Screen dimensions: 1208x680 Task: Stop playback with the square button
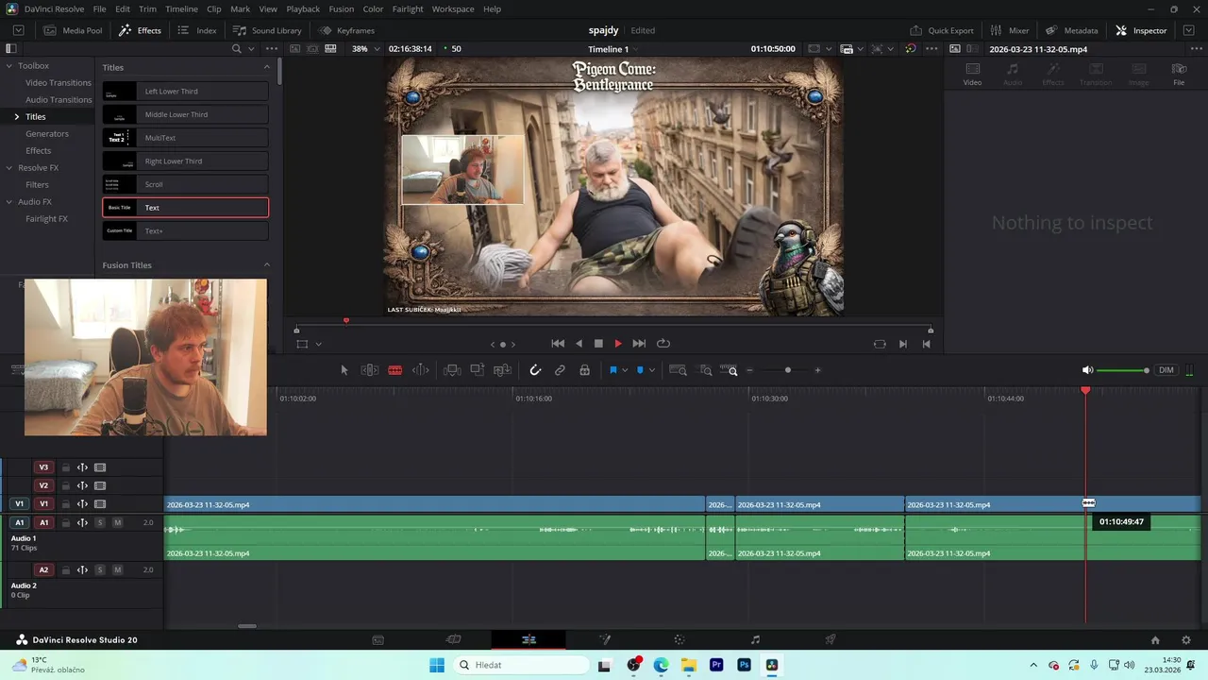point(598,344)
